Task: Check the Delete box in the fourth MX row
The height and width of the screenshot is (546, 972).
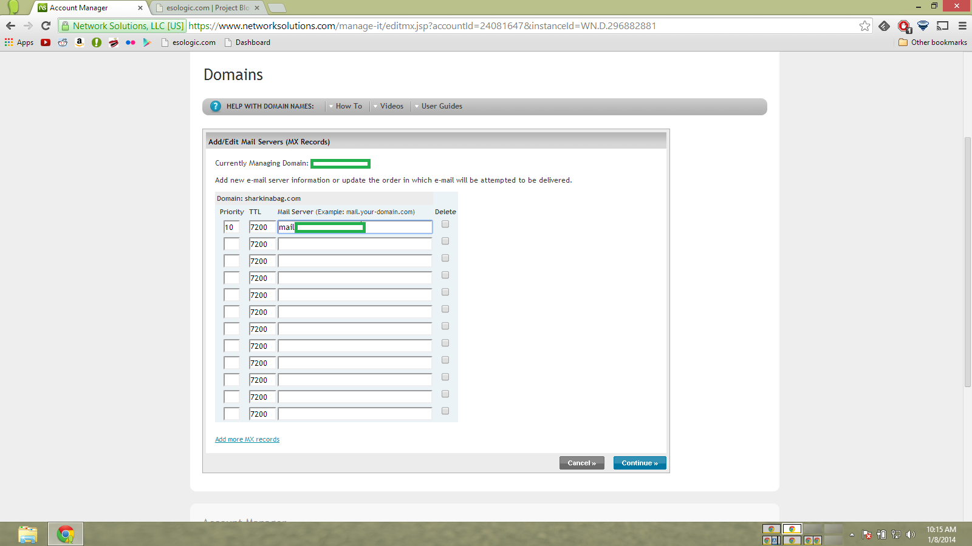Action: (x=445, y=275)
